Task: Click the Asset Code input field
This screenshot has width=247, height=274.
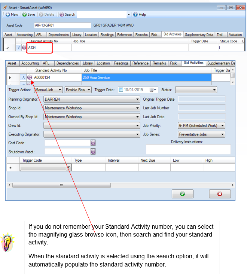Action: tap(62, 25)
